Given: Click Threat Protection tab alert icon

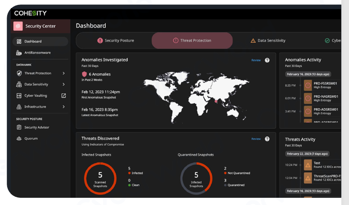Looking at the screenshot, I should point(176,40).
